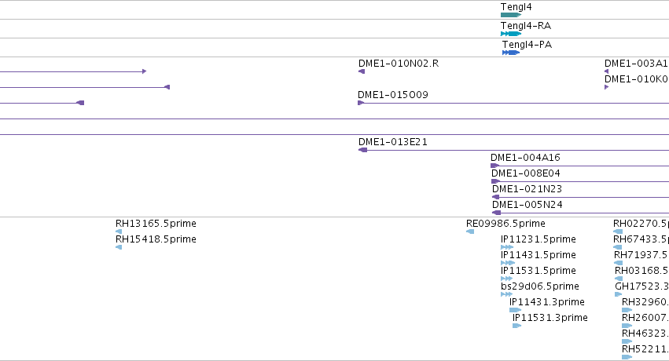Click the GH17523 EST arrow glyph

point(619,294)
